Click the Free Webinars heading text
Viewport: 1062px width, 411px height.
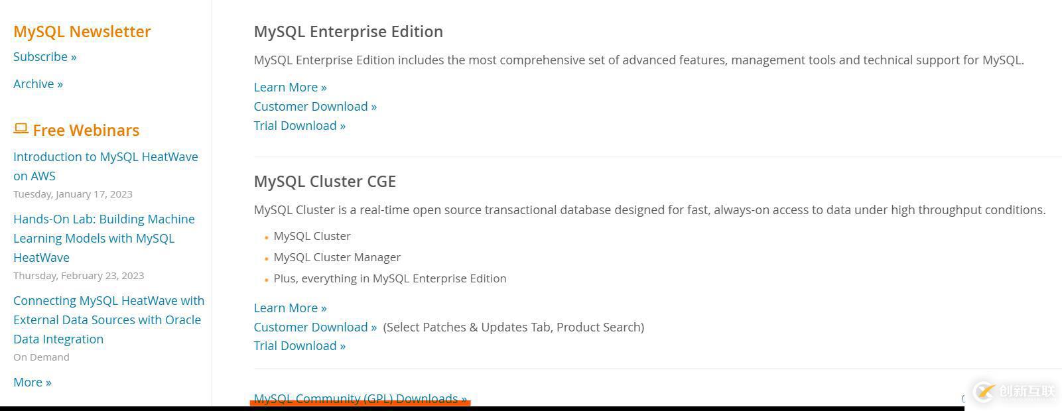pyautogui.click(x=86, y=131)
